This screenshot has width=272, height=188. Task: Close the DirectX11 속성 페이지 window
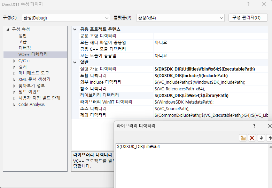[264, 4]
